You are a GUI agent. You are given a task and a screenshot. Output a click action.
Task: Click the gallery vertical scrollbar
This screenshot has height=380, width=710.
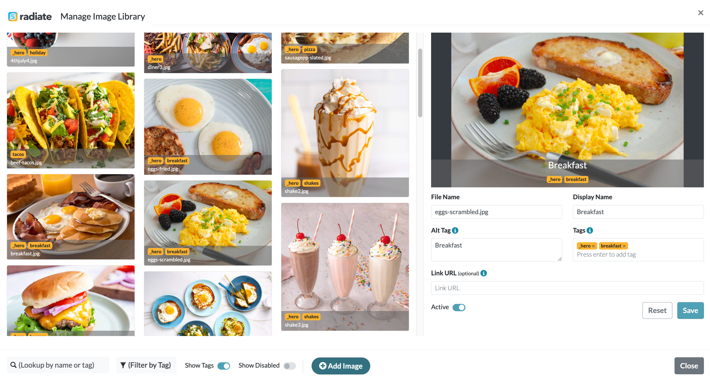(420, 83)
